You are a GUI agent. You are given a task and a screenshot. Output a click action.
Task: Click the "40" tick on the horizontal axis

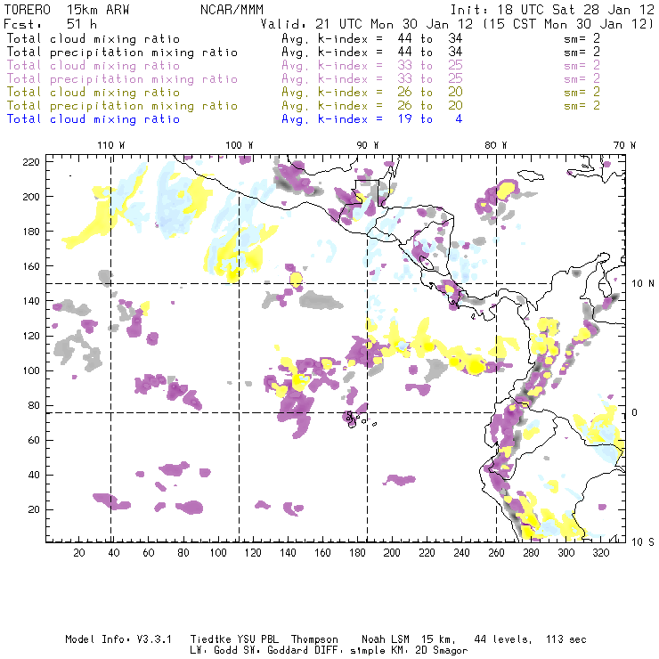(114, 552)
